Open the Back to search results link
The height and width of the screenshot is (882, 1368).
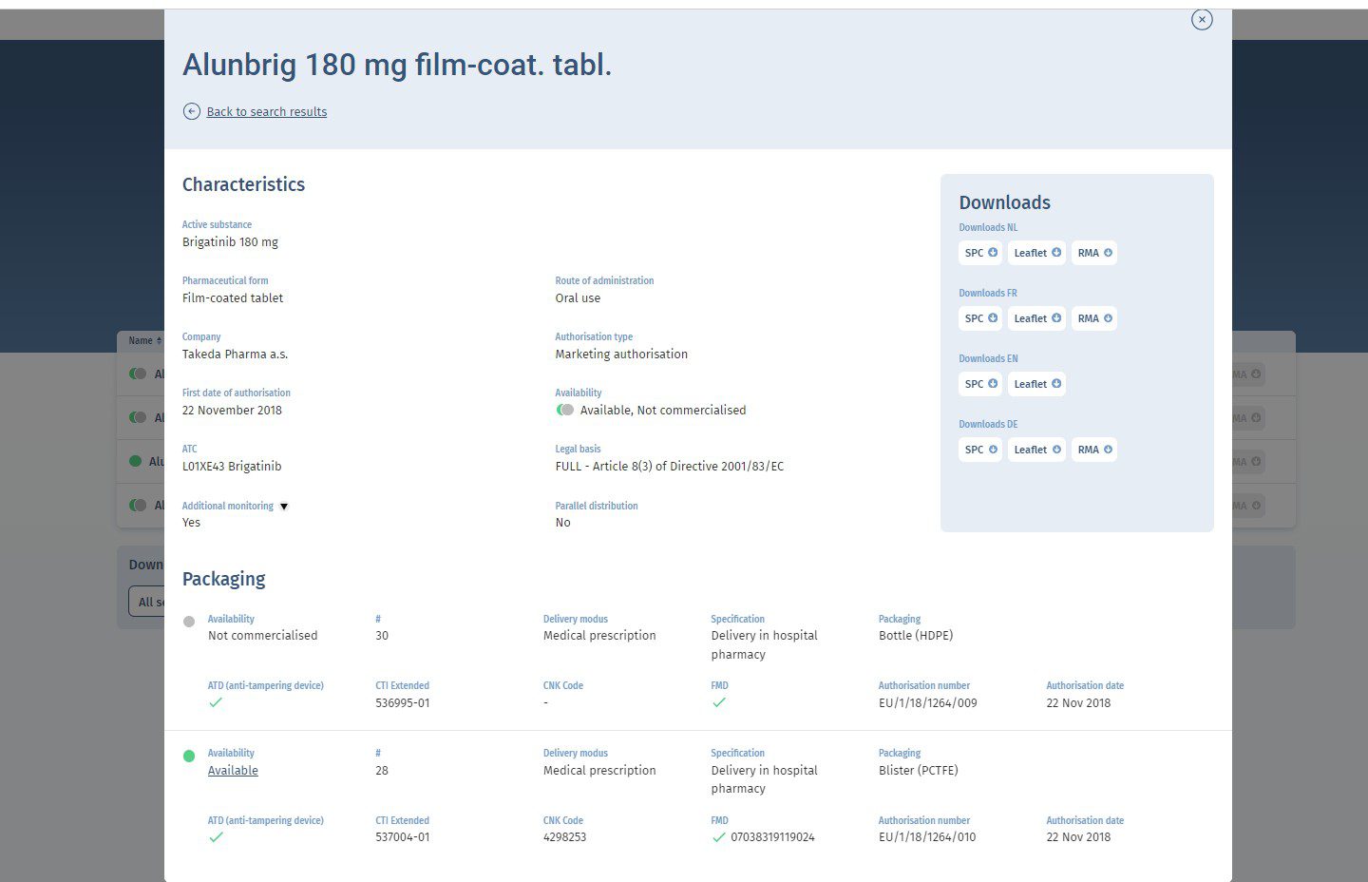(267, 111)
